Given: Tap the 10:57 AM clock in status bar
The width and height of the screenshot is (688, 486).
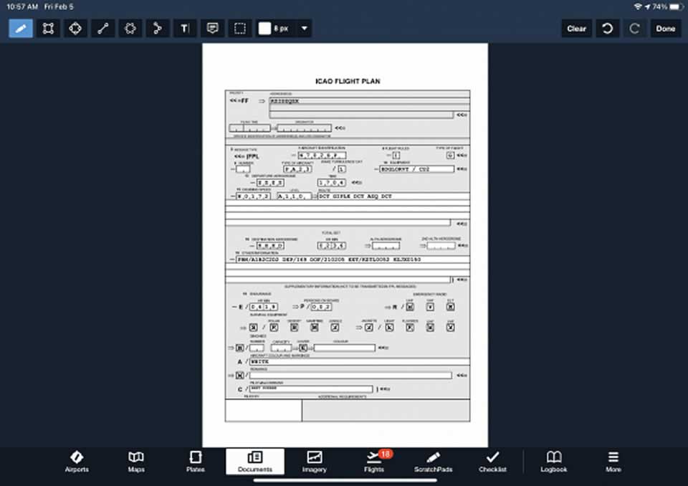Looking at the screenshot, I should [22, 6].
